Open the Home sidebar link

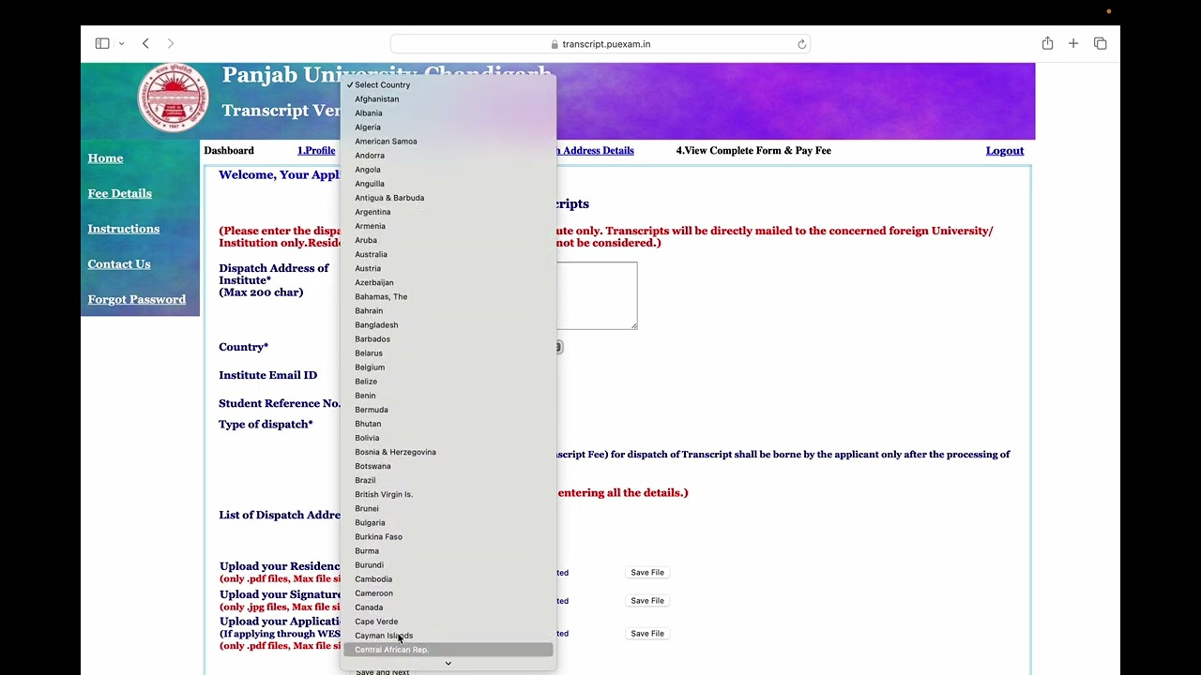tap(105, 158)
